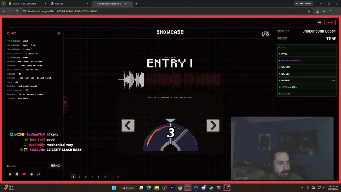This screenshot has height=192, width=341.
Task: Close the Stream - Kick Dashboard tab
Action: point(45,4)
